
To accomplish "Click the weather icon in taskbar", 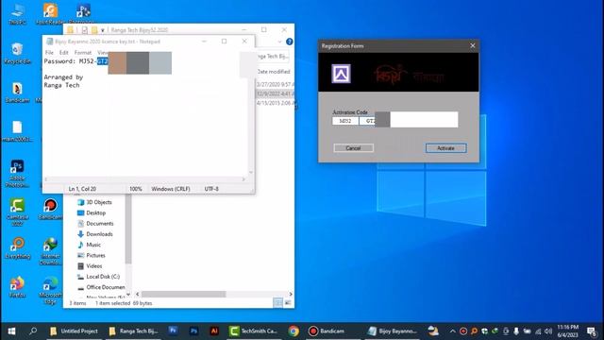I will point(433,331).
